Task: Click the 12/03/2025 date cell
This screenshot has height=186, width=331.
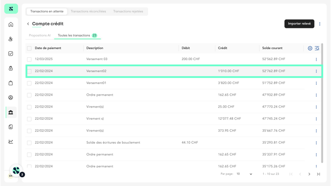Action: tap(44, 59)
